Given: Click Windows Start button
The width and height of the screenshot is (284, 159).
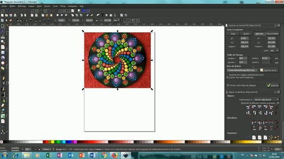Looking at the screenshot, I should coord(4,155).
